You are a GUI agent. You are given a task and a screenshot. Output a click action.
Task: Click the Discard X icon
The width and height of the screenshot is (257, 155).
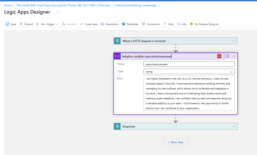(x=21, y=24)
